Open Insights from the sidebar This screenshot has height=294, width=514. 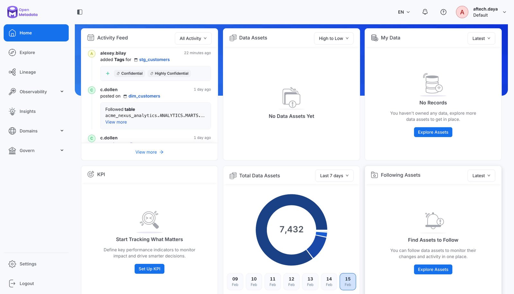pos(27,111)
